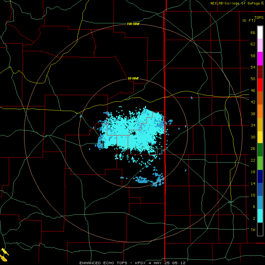
Task: Click the legend value "66"
Action: point(253,32)
